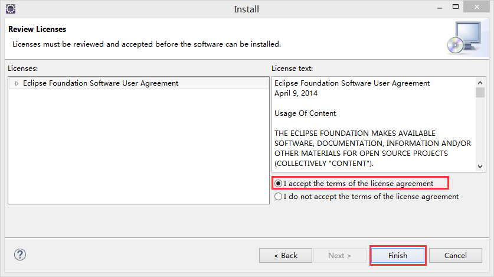Open help via the question mark icon
This screenshot has width=494, height=277.
[x=20, y=255]
